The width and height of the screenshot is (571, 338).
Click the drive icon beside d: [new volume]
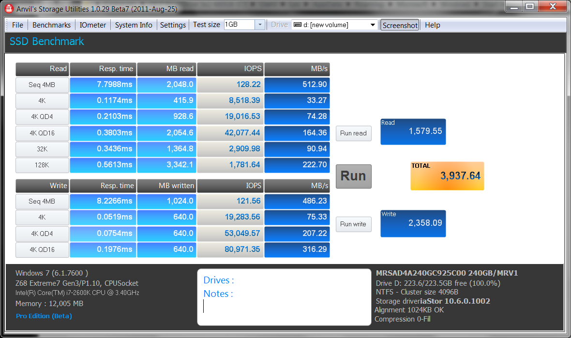(x=298, y=25)
